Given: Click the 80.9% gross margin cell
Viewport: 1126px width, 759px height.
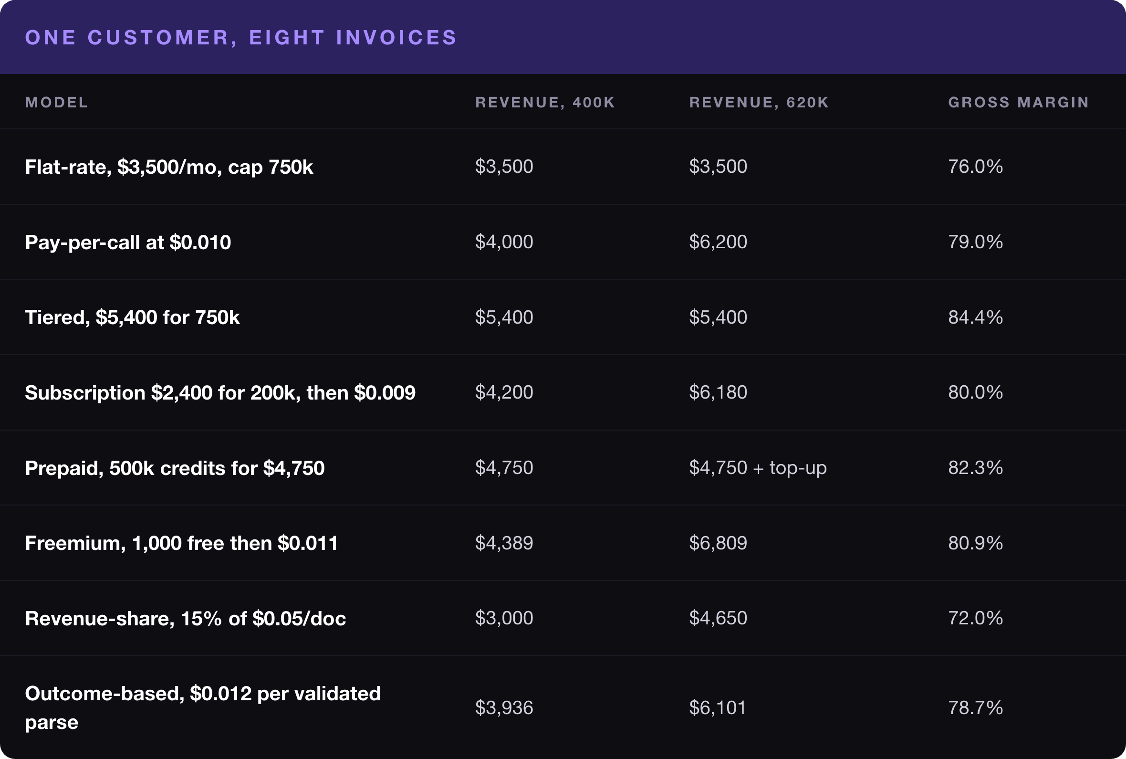Looking at the screenshot, I should [x=975, y=543].
